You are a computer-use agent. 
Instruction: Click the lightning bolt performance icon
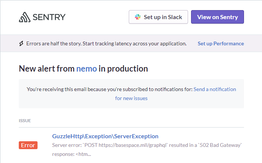(x=21, y=43)
